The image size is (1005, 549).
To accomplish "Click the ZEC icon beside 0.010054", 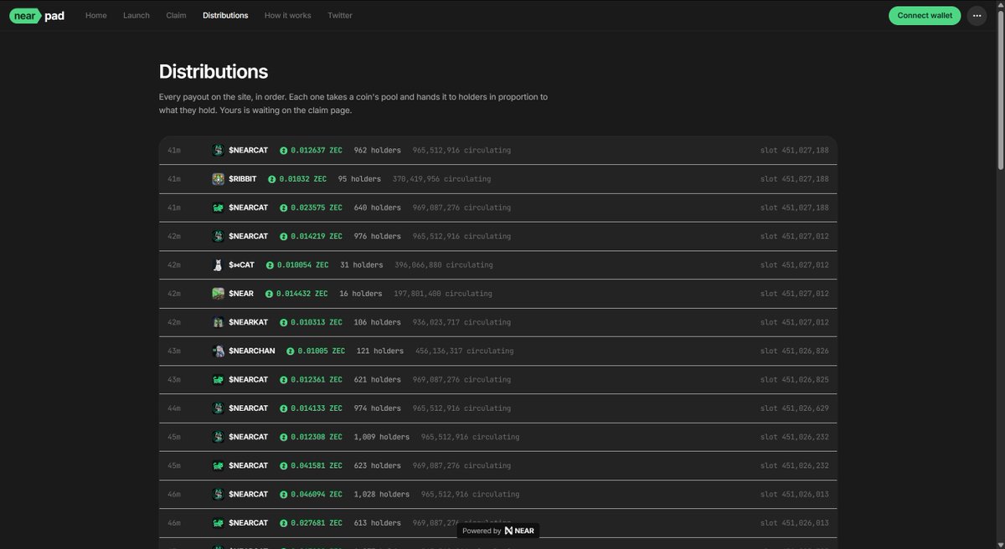I will (x=271, y=265).
